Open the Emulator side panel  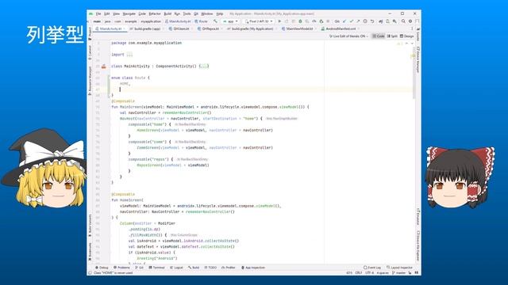(418, 217)
